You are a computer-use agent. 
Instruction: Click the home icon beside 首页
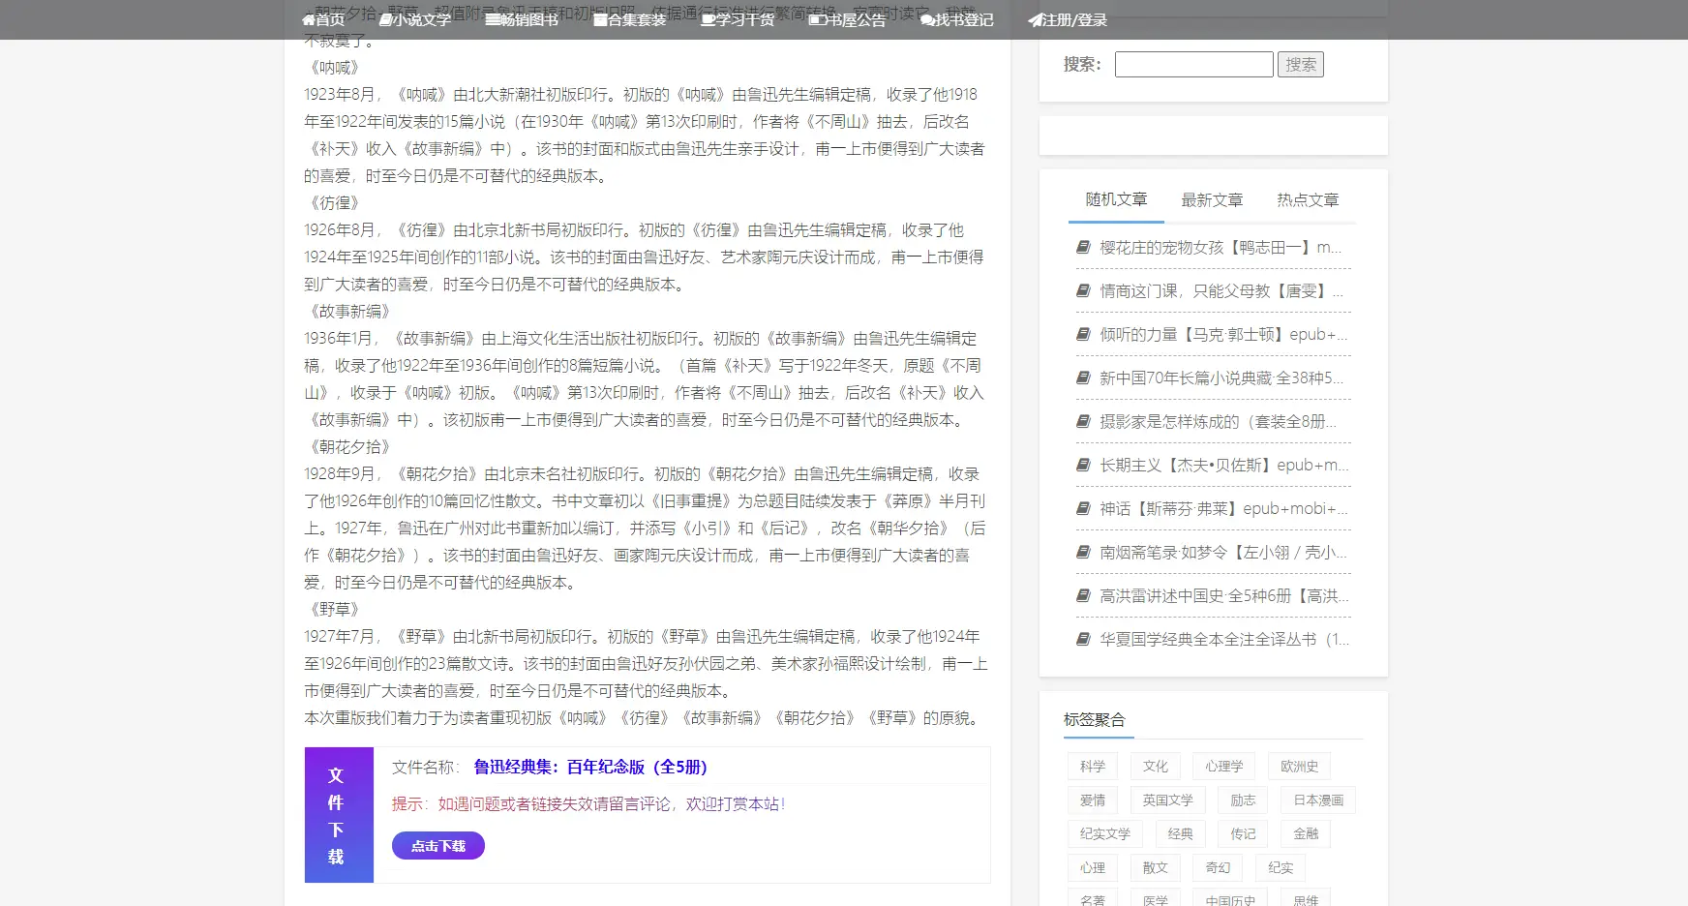tap(308, 19)
